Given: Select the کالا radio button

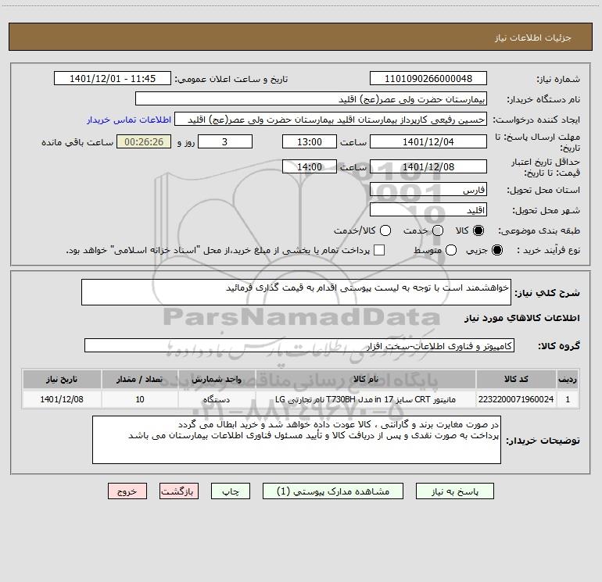Looking at the screenshot, I should [x=478, y=230].
